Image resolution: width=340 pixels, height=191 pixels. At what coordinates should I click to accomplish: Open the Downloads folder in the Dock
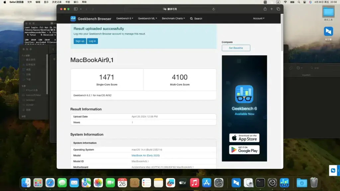point(301,183)
